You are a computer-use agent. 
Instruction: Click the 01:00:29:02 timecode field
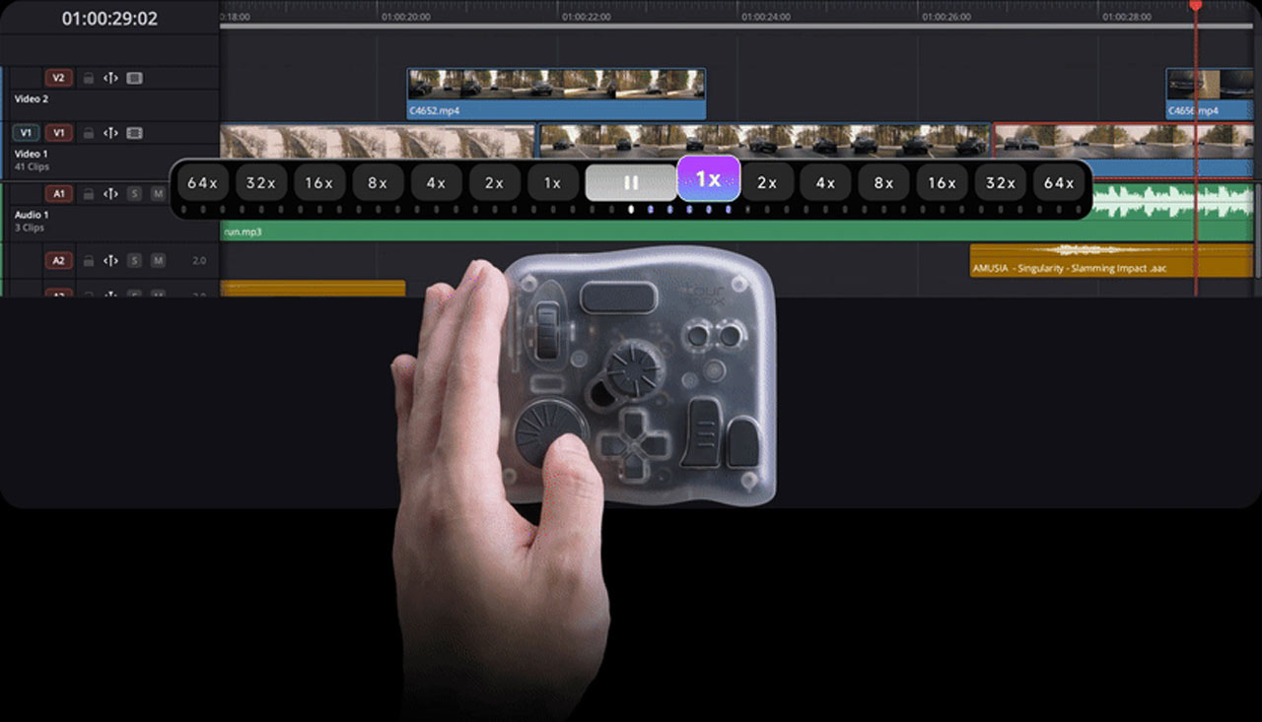[109, 19]
